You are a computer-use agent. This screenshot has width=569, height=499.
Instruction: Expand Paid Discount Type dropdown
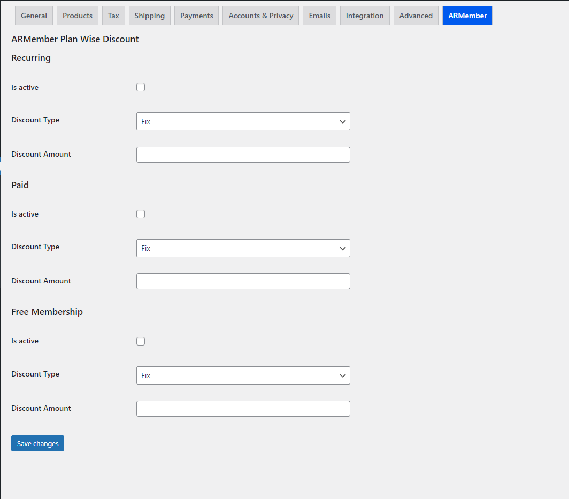(243, 248)
